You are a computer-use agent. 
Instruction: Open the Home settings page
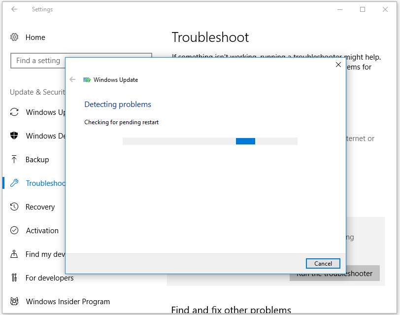pyautogui.click(x=35, y=37)
